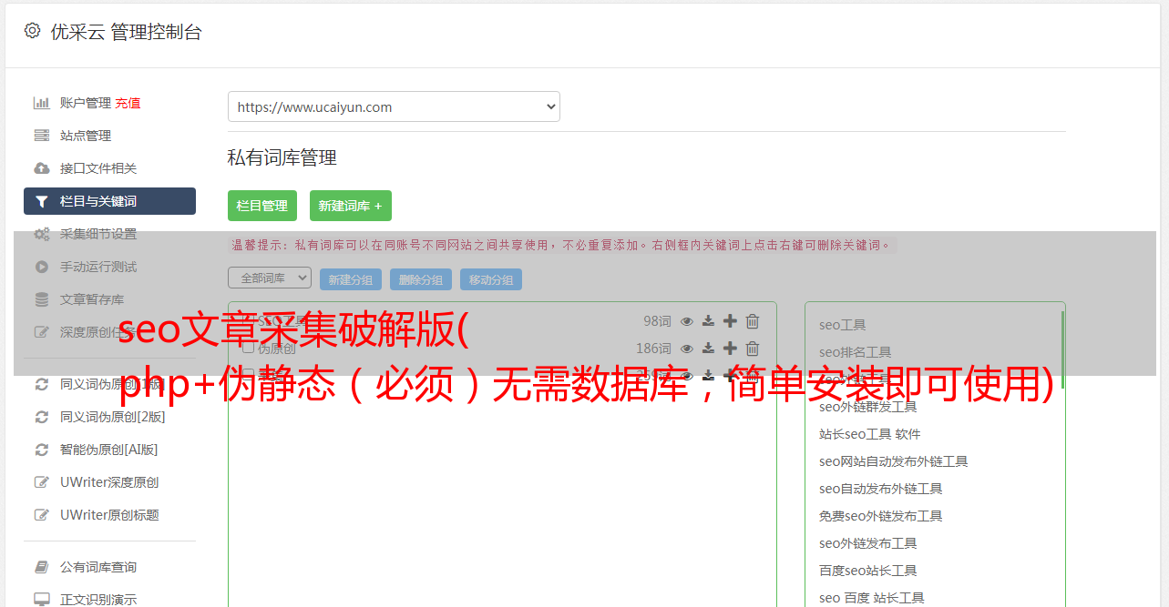Open 采集细节设置 via the gears icon
This screenshot has width=1169, height=607.
(41, 234)
